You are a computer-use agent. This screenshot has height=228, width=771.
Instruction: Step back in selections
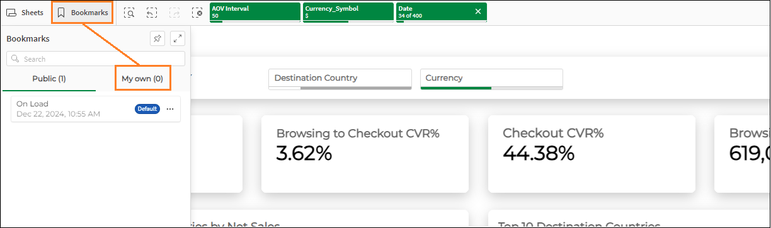[x=152, y=13]
